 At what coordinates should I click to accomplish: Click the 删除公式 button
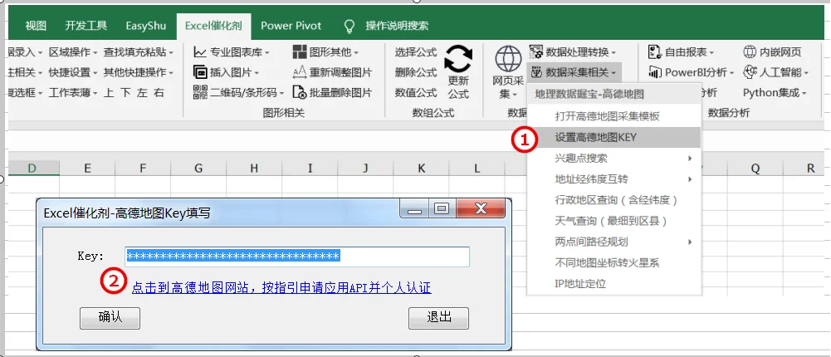[x=415, y=72]
